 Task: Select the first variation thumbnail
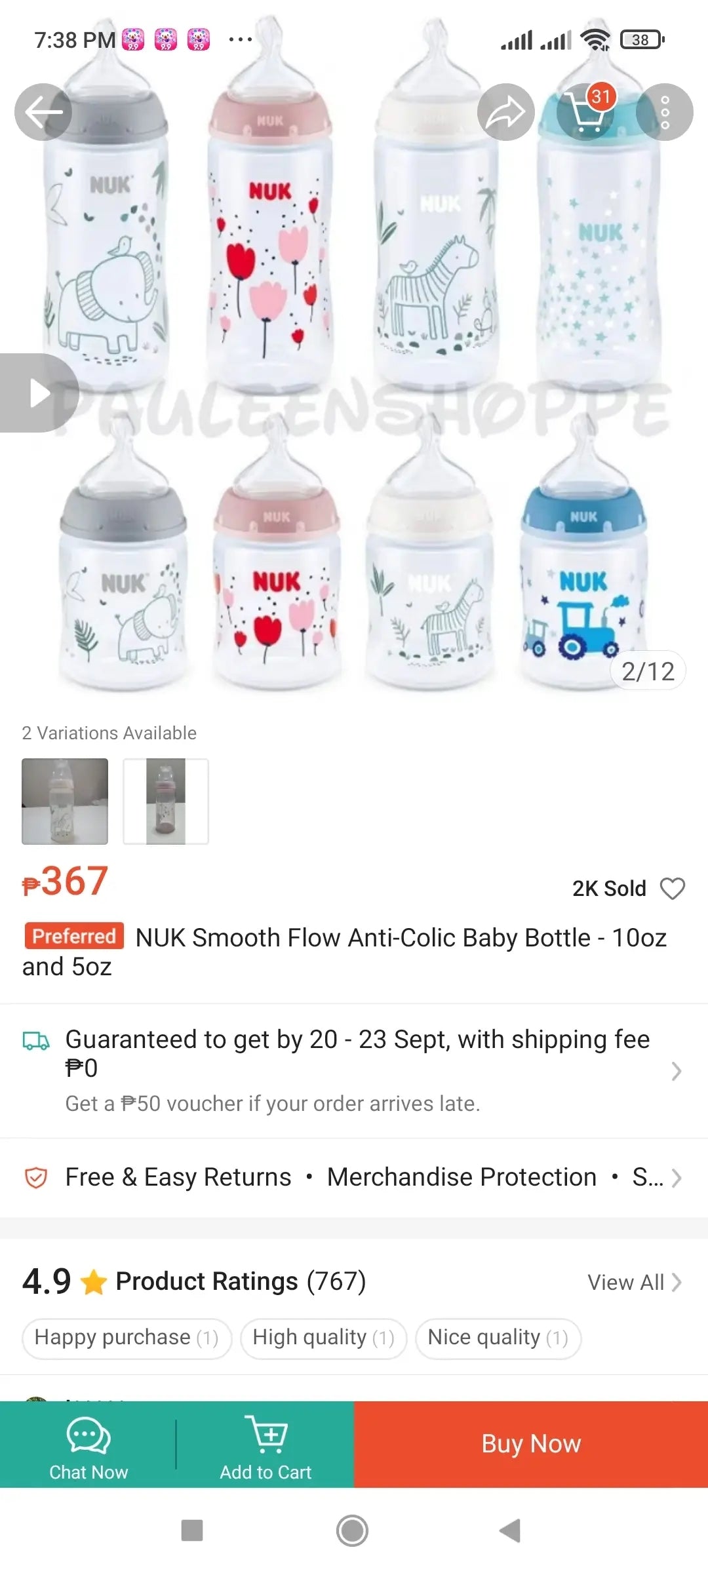[65, 802]
